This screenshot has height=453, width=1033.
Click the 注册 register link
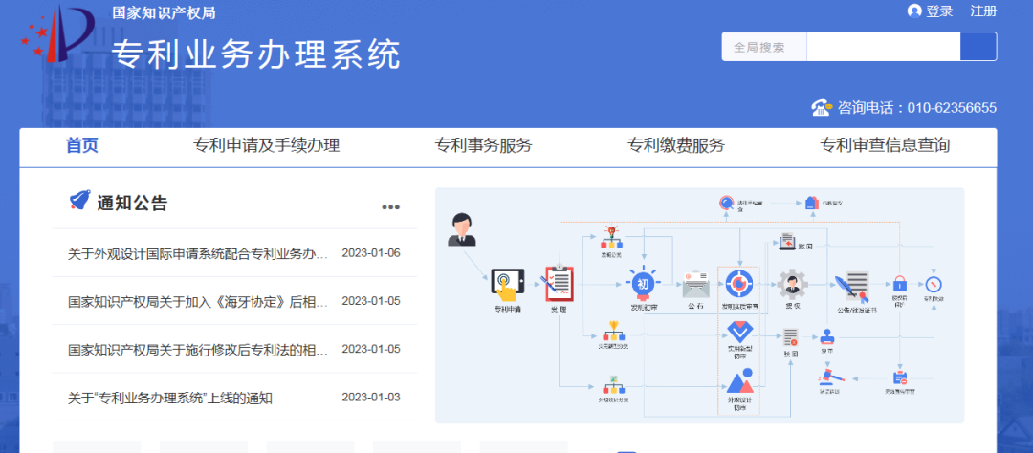[983, 11]
